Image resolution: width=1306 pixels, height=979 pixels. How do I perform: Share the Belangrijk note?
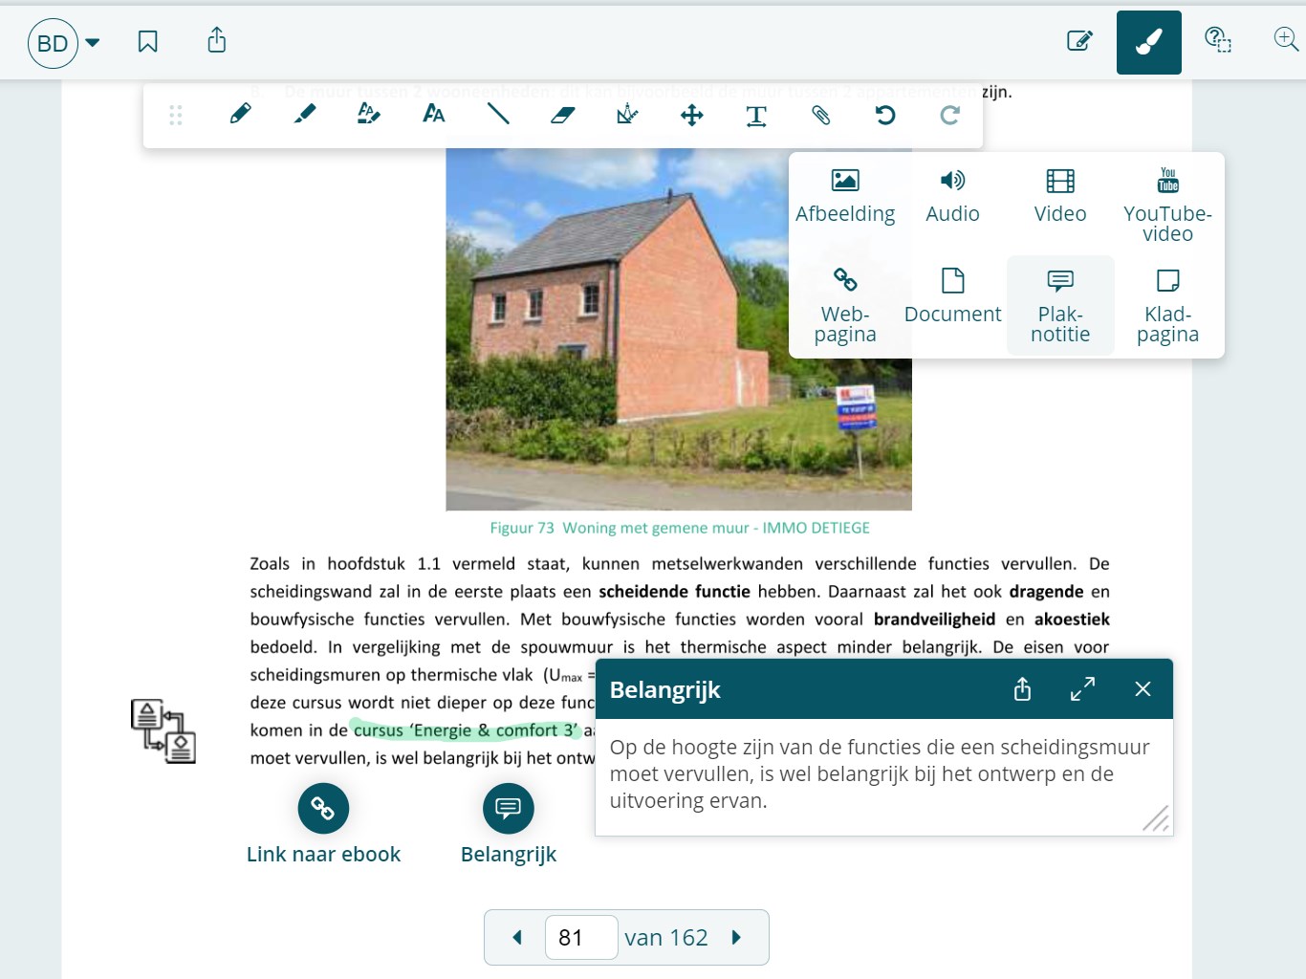[1022, 689]
